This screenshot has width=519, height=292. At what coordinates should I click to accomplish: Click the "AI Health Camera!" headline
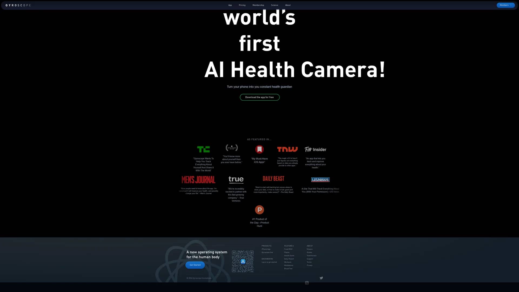point(295,69)
